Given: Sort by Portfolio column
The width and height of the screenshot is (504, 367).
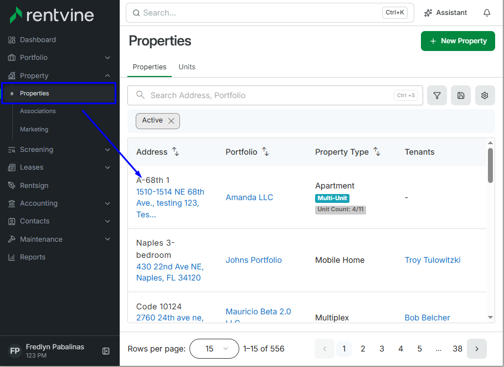Looking at the screenshot, I should (265, 151).
